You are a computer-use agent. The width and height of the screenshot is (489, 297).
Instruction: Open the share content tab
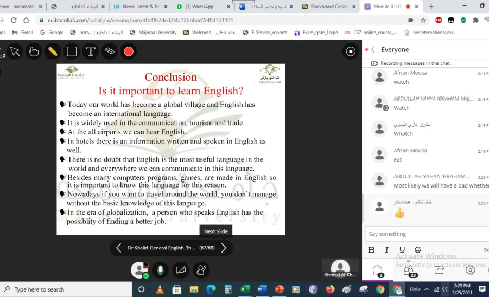click(x=439, y=270)
